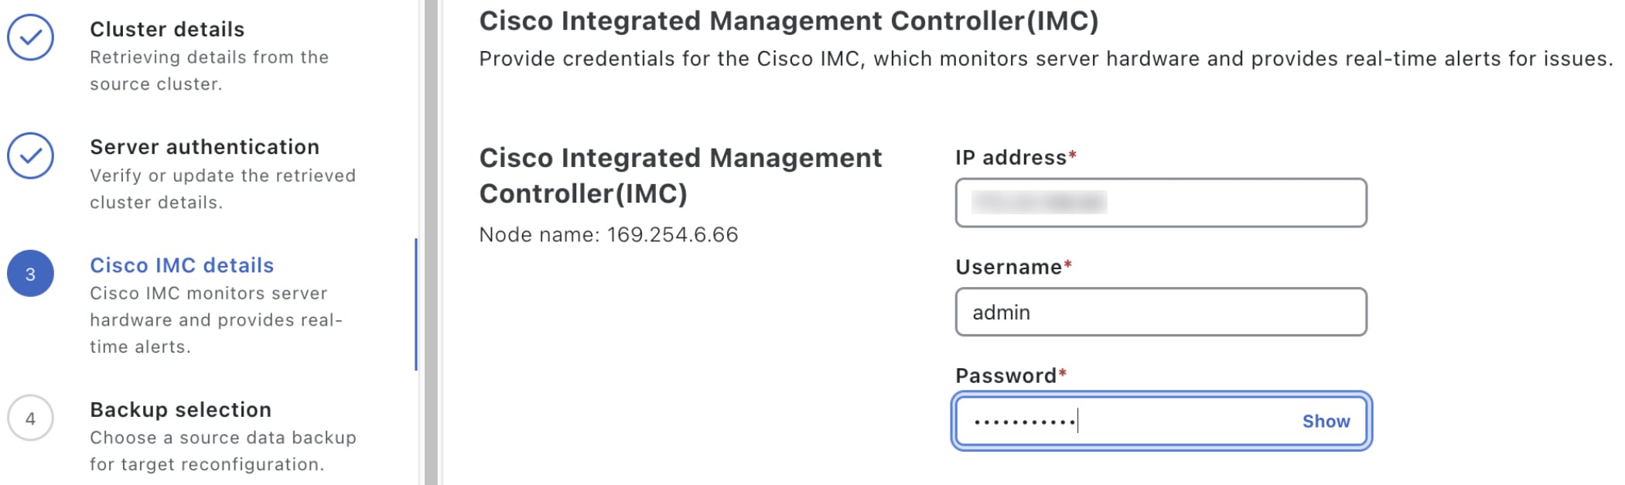
Task: Show the hidden password text
Action: [x=1326, y=422]
